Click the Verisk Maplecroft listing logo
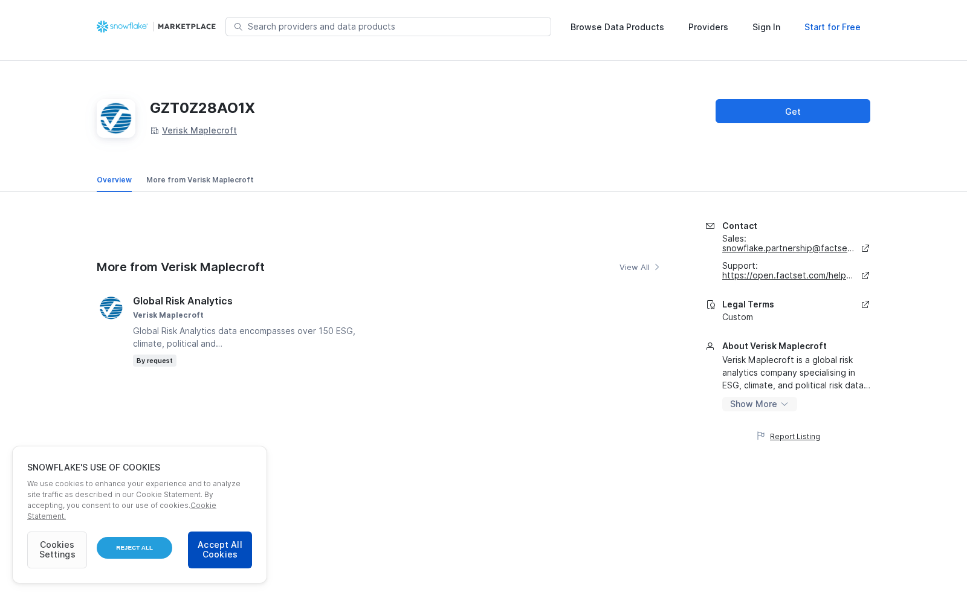The height and width of the screenshot is (604, 967). 116,118
